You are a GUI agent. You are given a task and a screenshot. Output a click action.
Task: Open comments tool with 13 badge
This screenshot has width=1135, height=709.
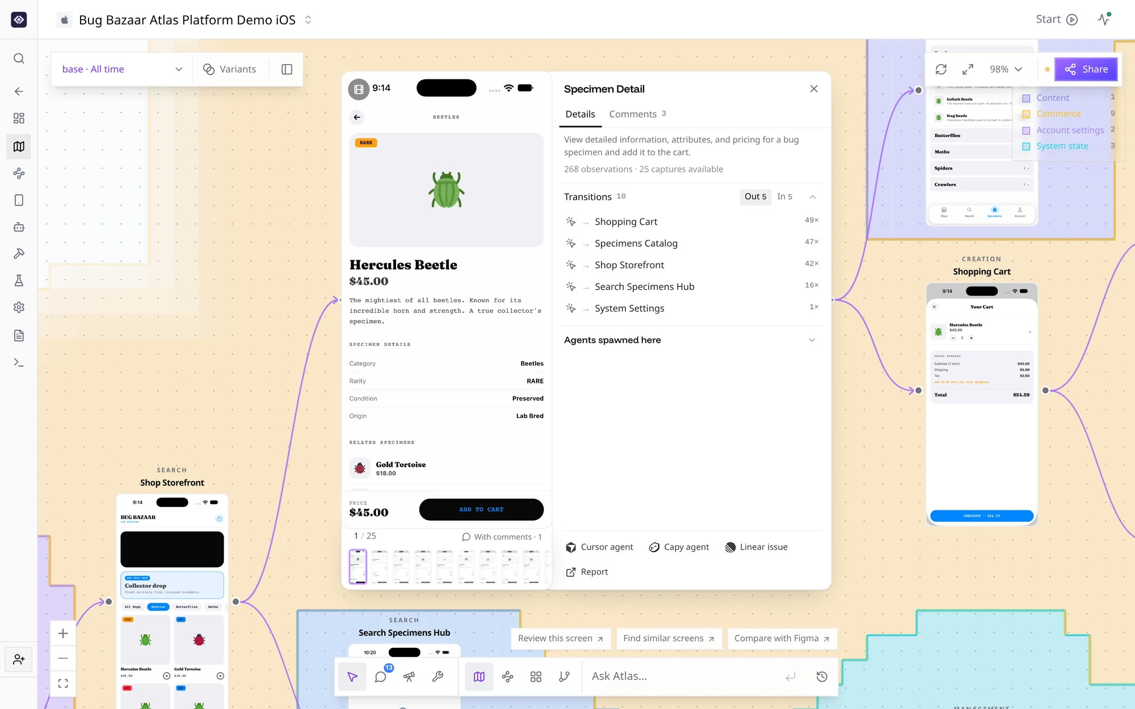(x=381, y=676)
